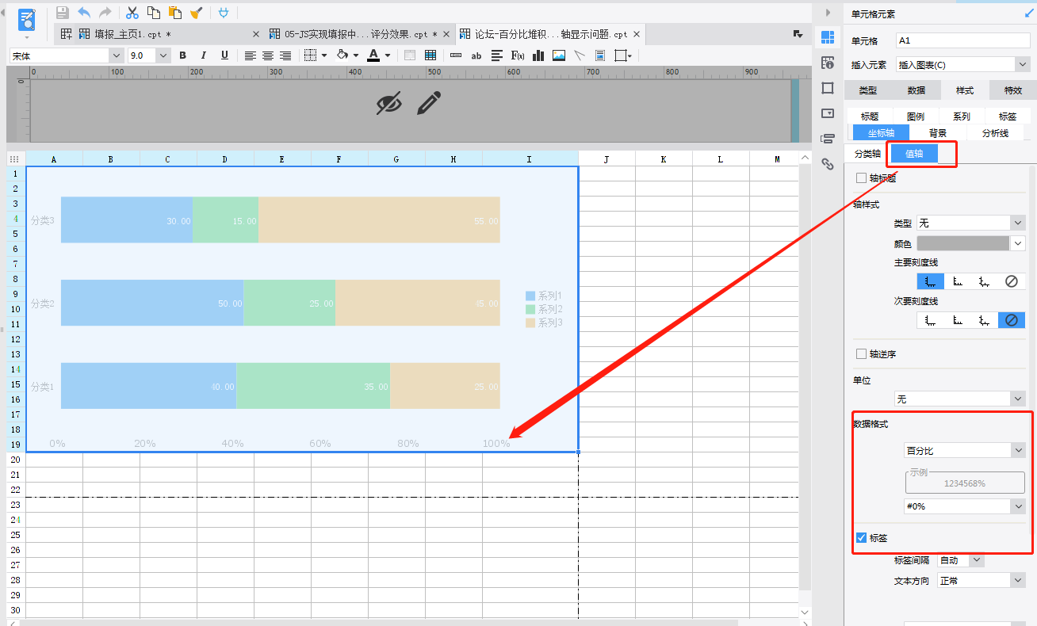Uncheck the 标签 checkbox
Image resolution: width=1037 pixels, height=626 pixels.
(x=861, y=538)
